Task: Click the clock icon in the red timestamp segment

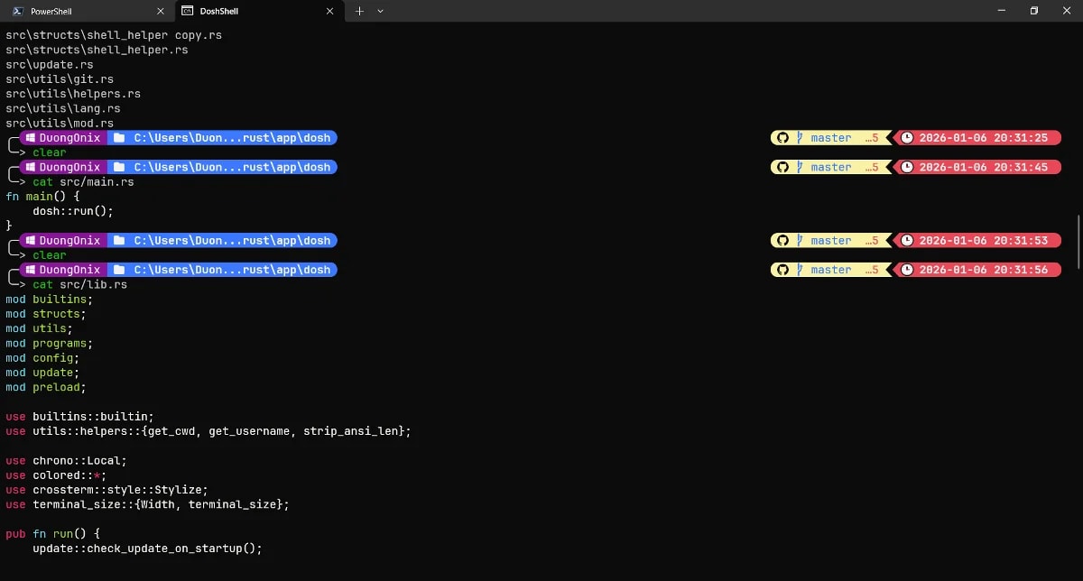Action: pyautogui.click(x=906, y=137)
